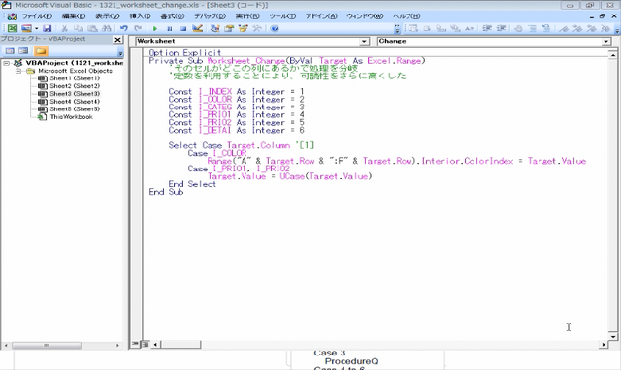This screenshot has height=370, width=621.
Task: Open the 編集(E) menu
Action: tap(74, 16)
